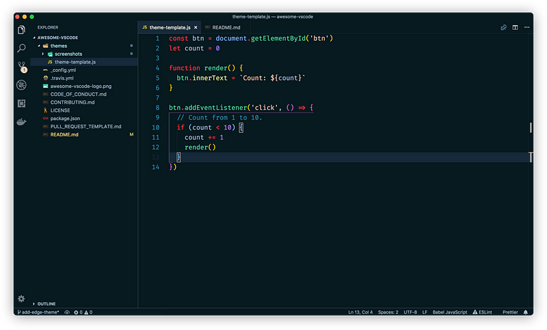Open the More Actions ellipsis menu
This screenshot has width=547, height=330.
pyautogui.click(x=526, y=27)
